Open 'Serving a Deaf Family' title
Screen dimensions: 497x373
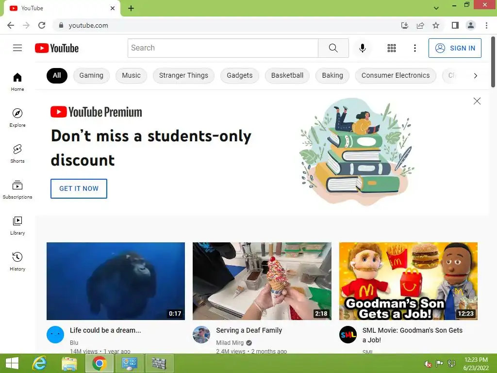[x=249, y=330]
